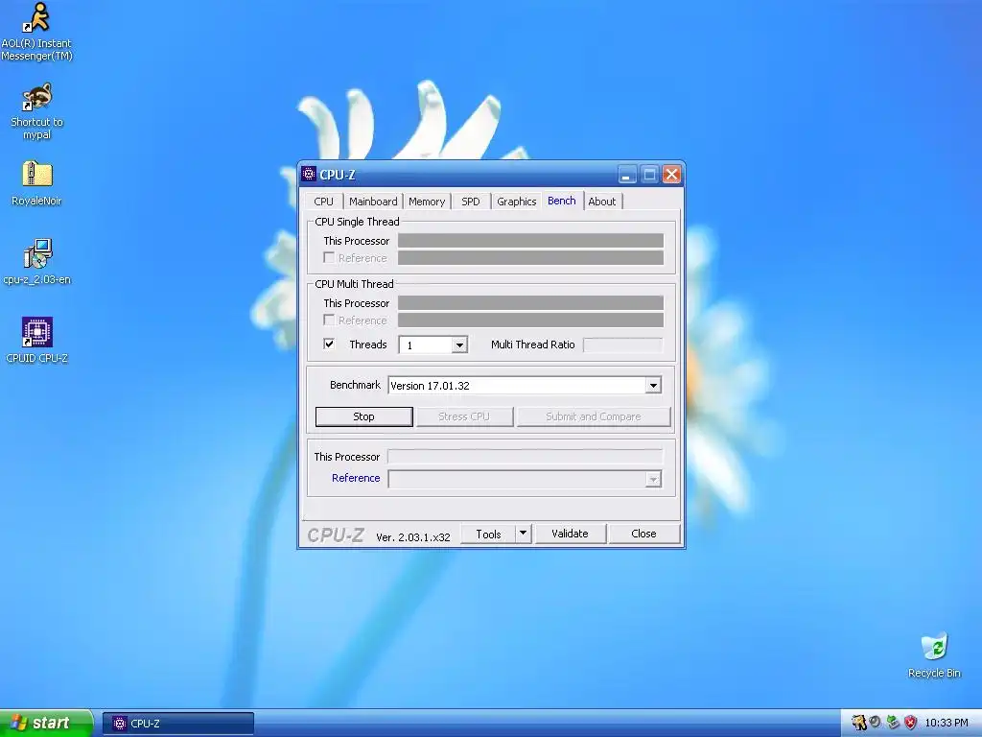Switch to the Memory tab
Viewport: 982px width, 737px height.
[427, 202]
